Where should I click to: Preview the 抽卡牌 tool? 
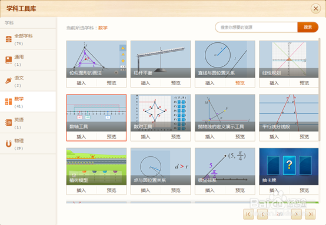[304, 190]
